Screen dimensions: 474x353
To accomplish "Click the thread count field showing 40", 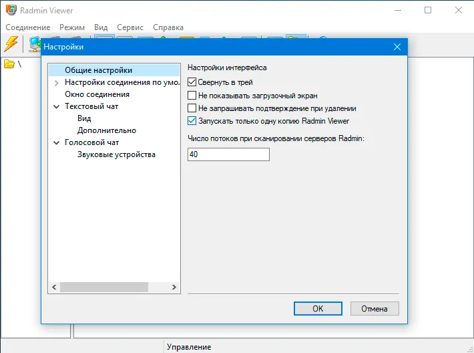I will [x=228, y=154].
